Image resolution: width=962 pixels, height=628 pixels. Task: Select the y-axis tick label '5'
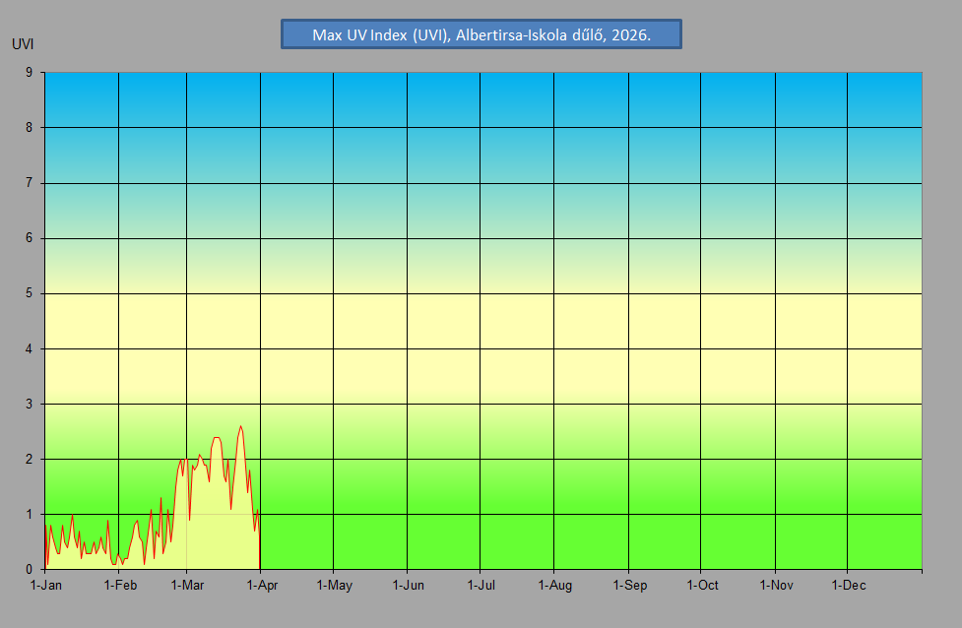pyautogui.click(x=30, y=293)
